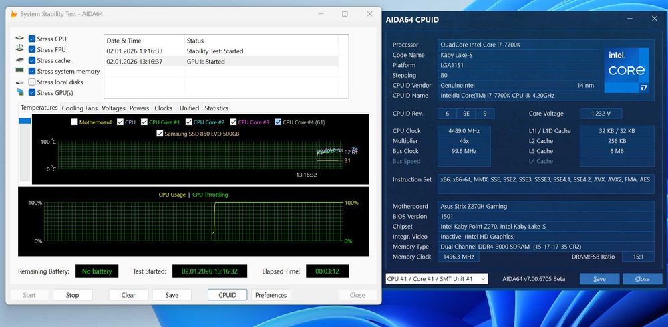Click the CPU chip icon beside Stress CPU
Image resolution: width=668 pixels, height=327 pixels.
pyautogui.click(x=19, y=39)
